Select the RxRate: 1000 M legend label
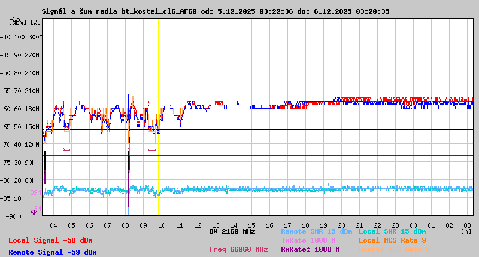Image resolution: width=479 pixels, height=257 pixels. pyautogui.click(x=310, y=249)
